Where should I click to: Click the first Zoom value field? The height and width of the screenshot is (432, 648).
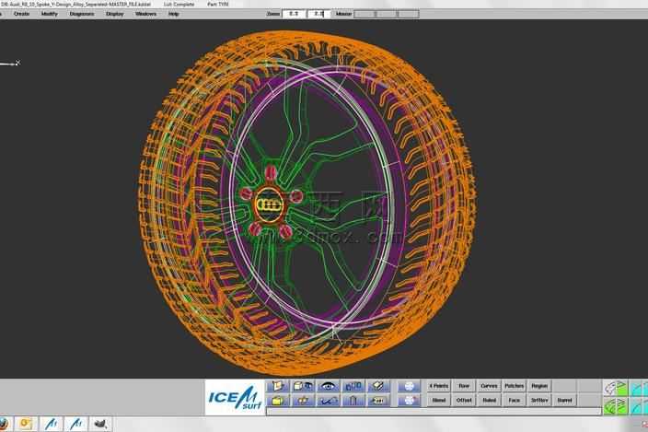click(294, 14)
